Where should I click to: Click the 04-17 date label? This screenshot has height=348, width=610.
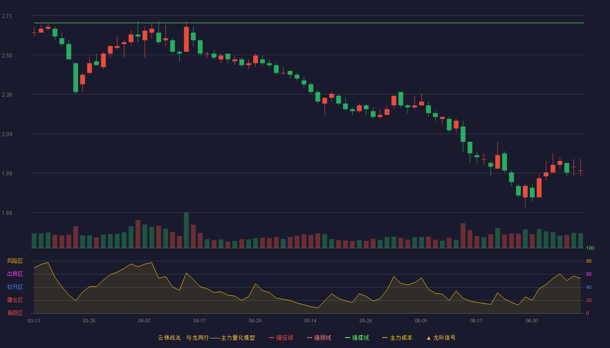click(200, 321)
